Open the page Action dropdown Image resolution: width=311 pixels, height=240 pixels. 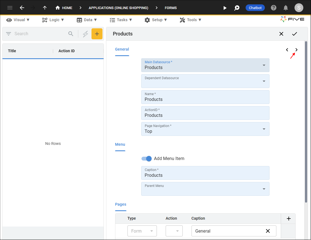[x=174, y=231]
